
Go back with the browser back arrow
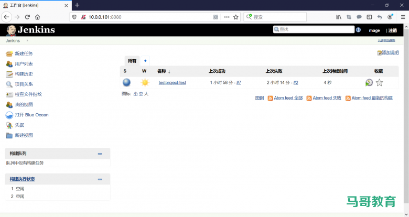[6, 17]
